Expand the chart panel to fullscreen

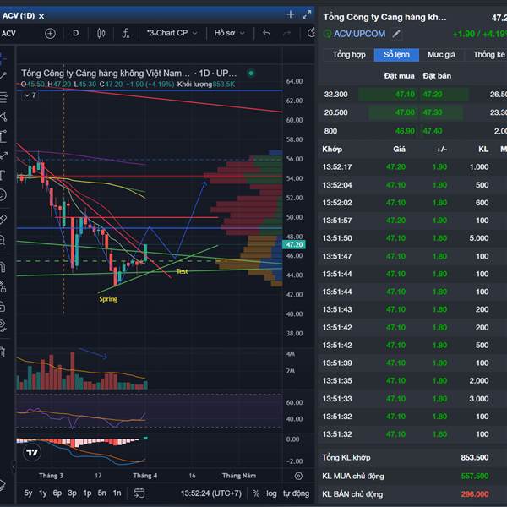coord(307,14)
